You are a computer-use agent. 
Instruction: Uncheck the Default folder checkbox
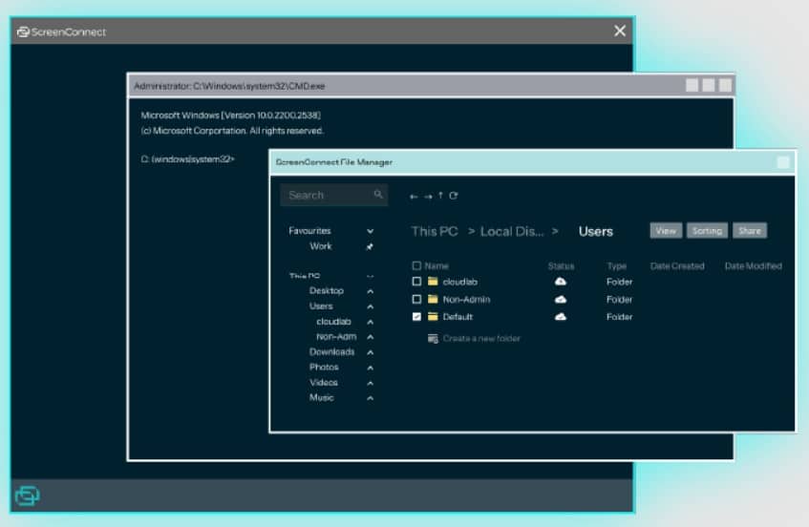[x=416, y=317]
